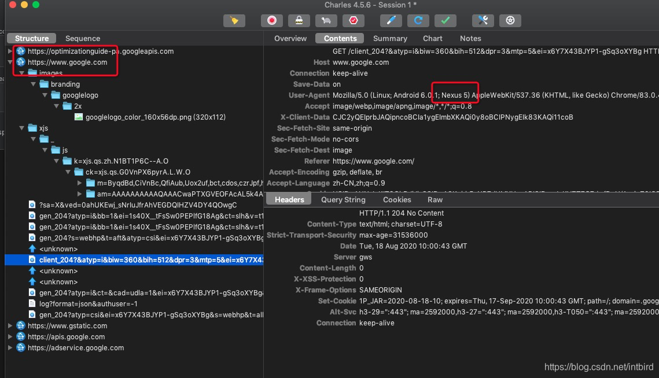Open the Tools wrench icon
Viewport: 659px width, 378px height.
483,21
